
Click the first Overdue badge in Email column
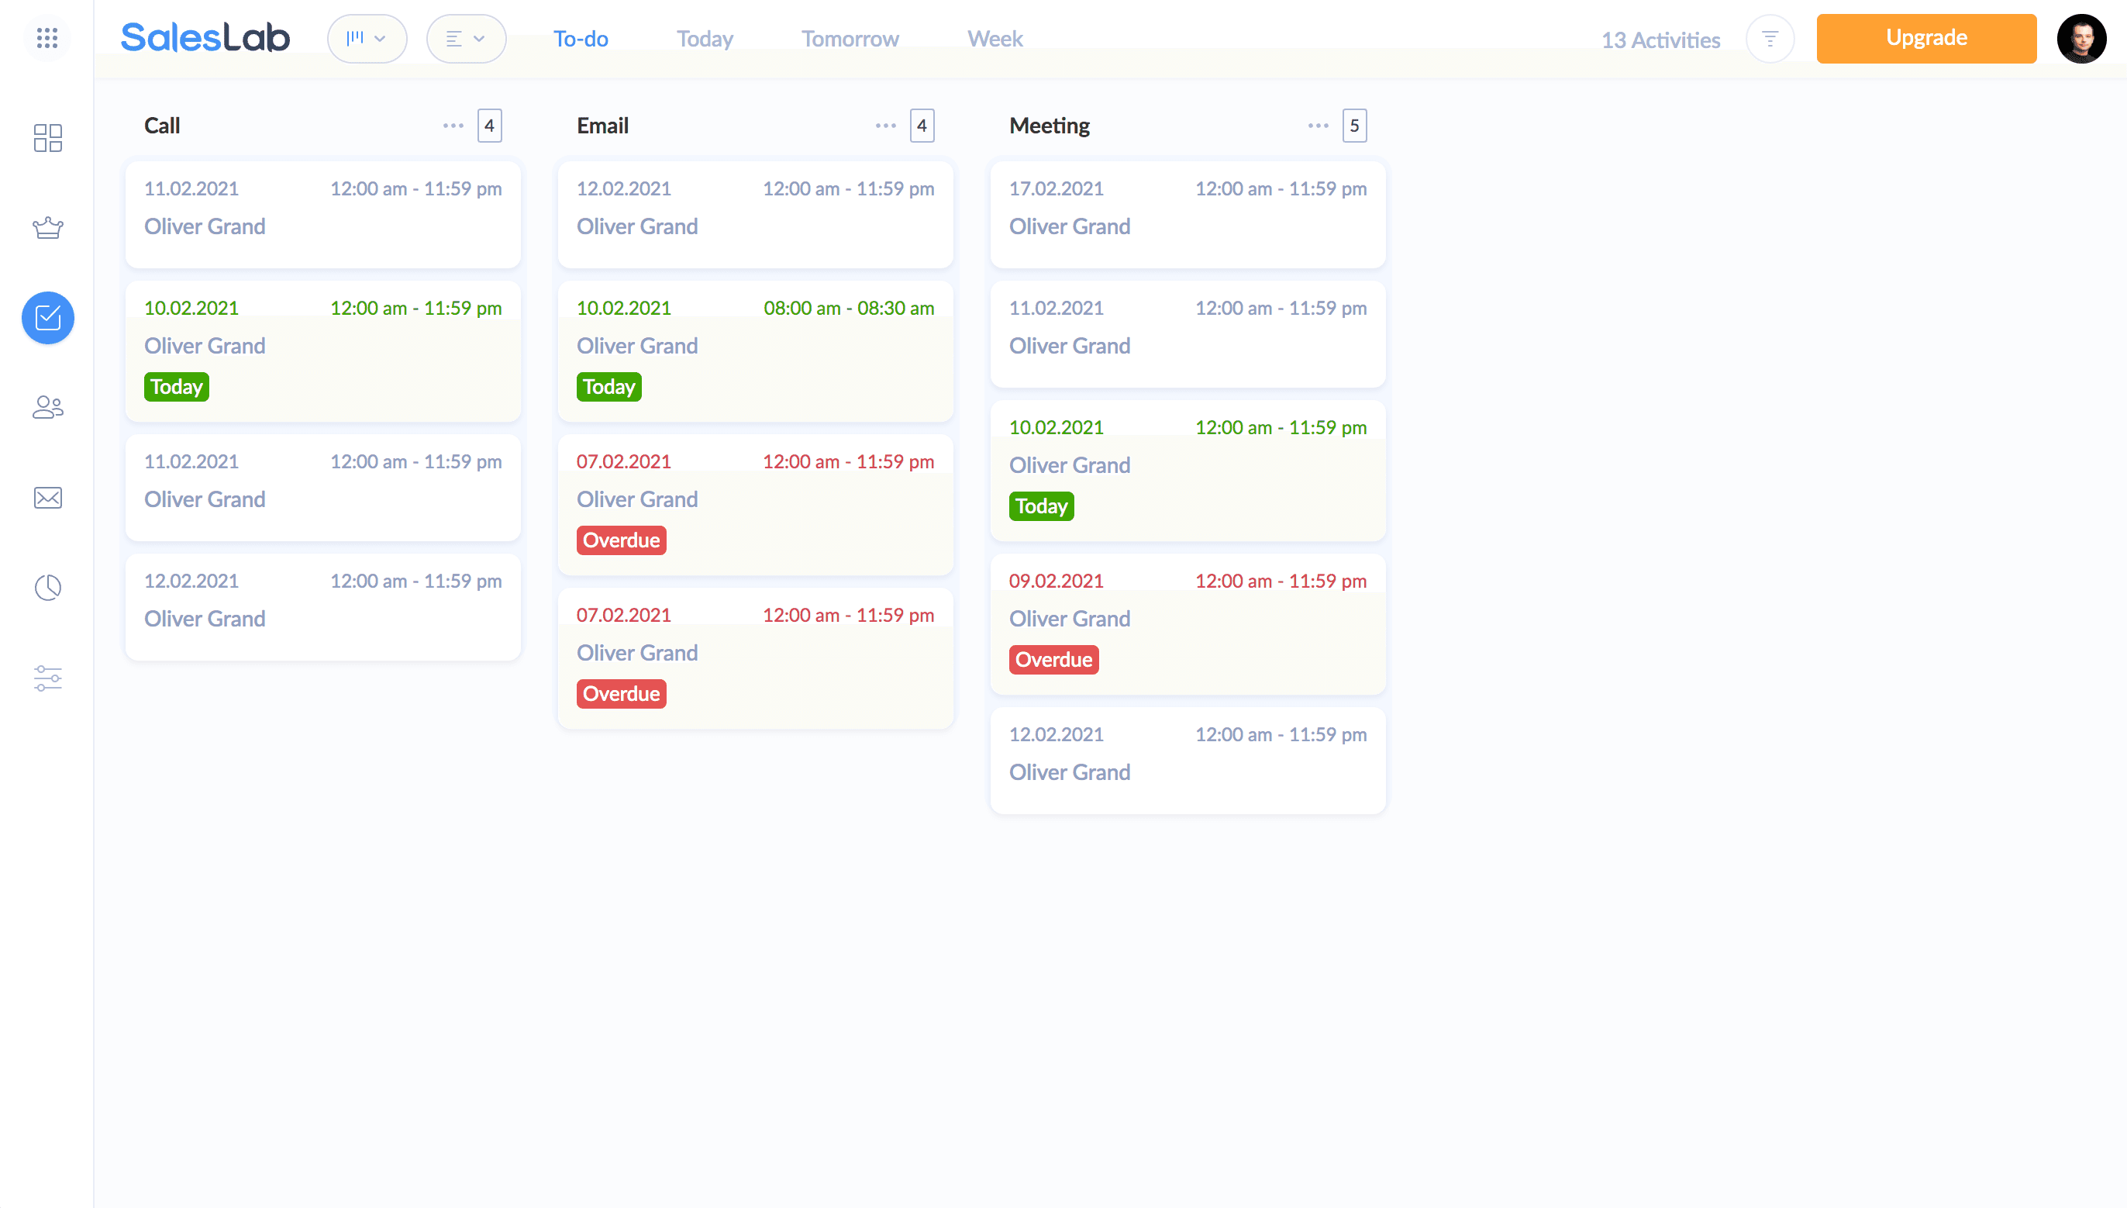(621, 540)
